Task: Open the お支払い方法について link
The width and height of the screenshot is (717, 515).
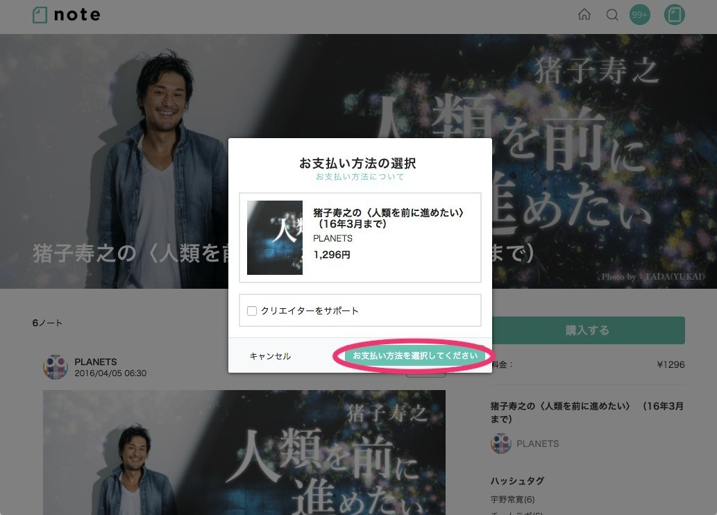Action: [x=360, y=176]
